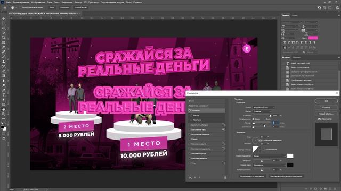Open the History panel menu icon
341x191 pixels.
(x=339, y=57)
